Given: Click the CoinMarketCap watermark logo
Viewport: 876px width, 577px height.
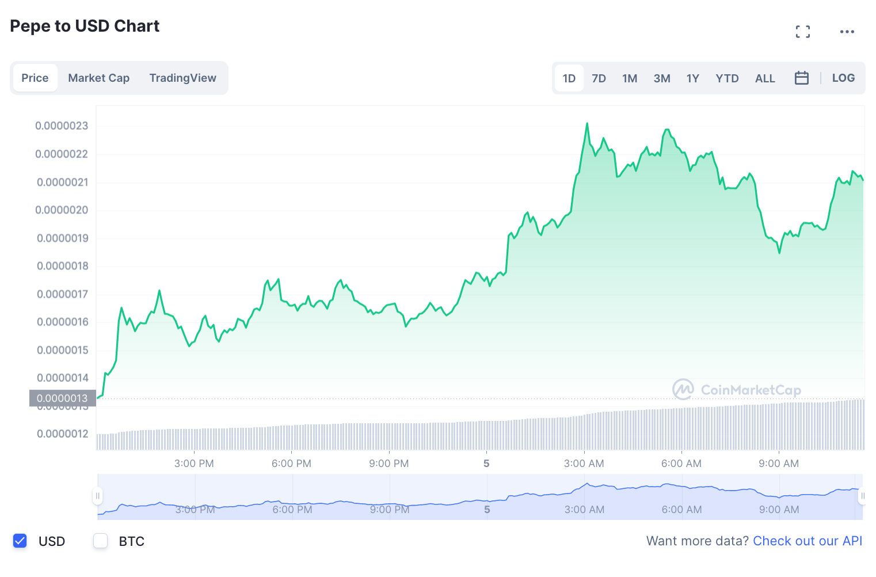Looking at the screenshot, I should (737, 390).
